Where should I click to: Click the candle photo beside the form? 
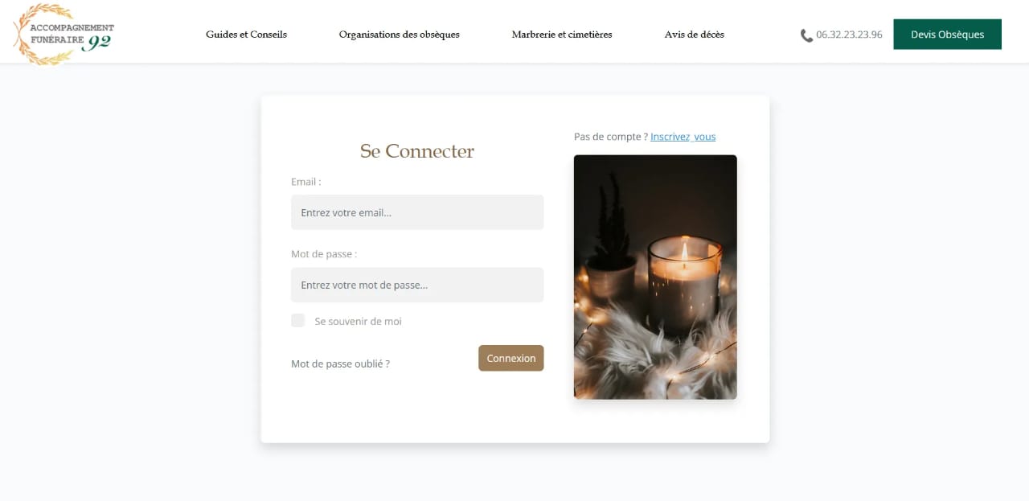(655, 277)
